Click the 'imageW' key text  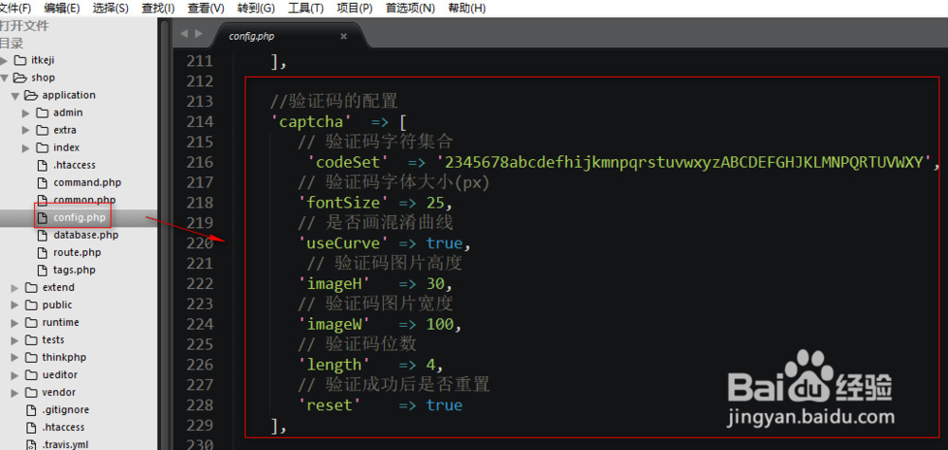click(335, 324)
